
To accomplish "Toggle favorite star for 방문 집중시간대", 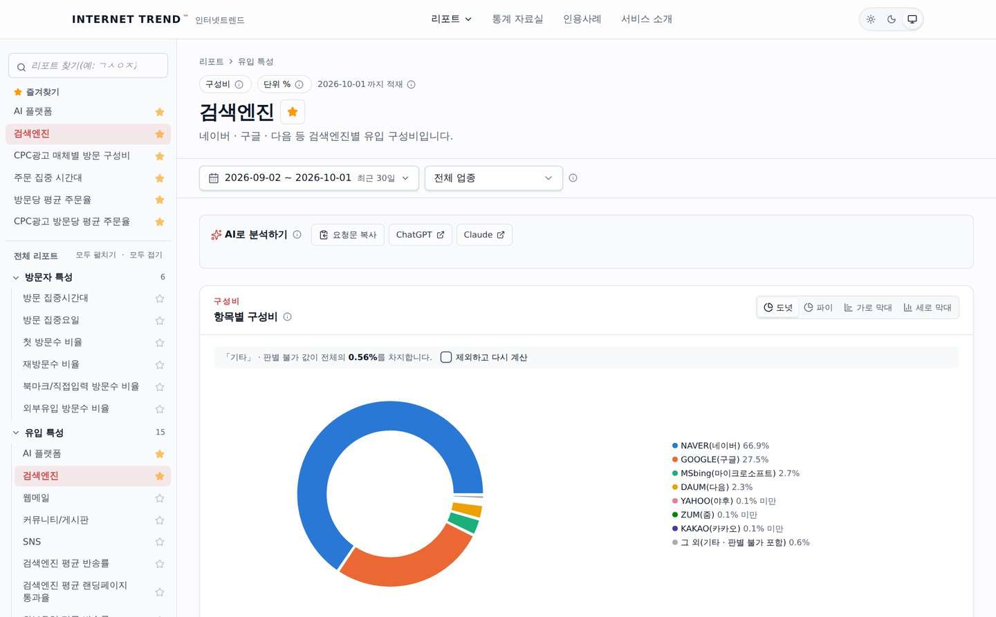I will click(x=160, y=298).
